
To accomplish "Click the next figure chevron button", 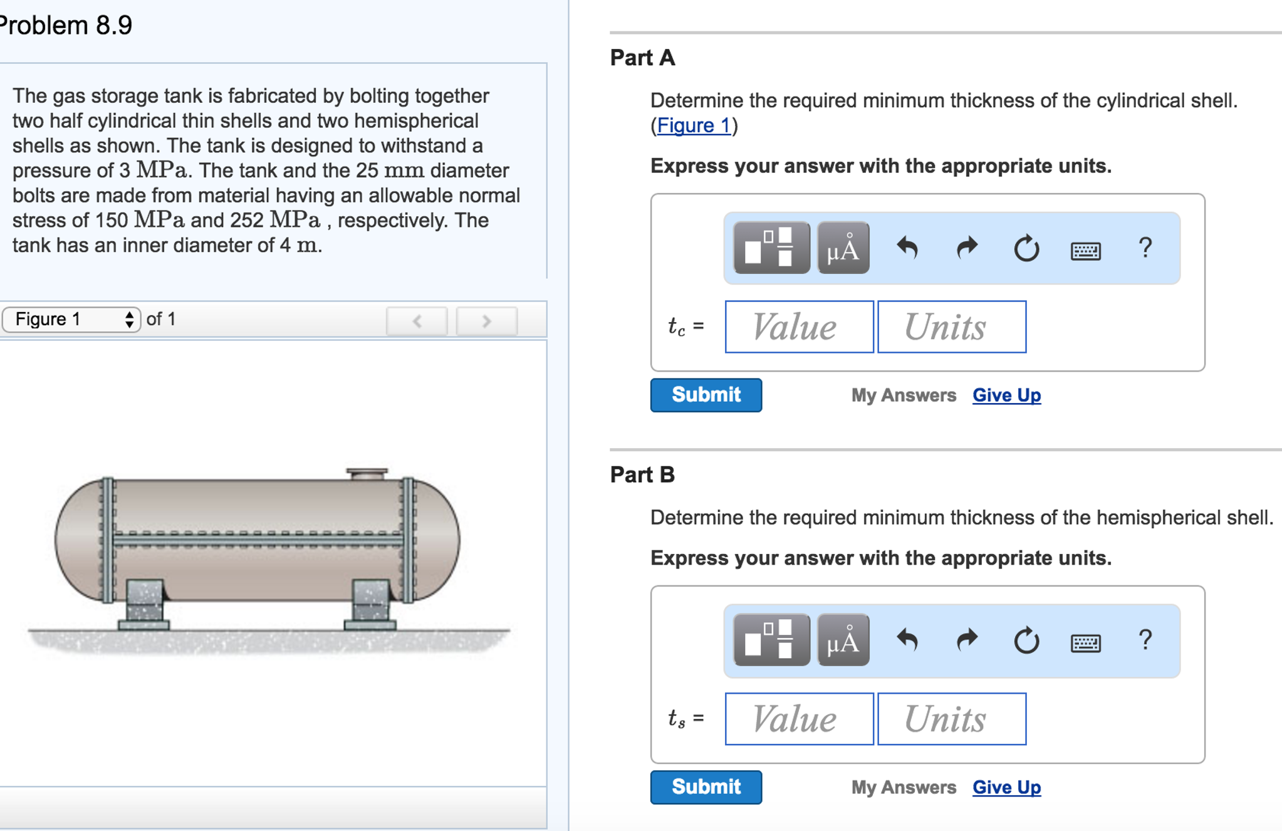I will click(486, 321).
